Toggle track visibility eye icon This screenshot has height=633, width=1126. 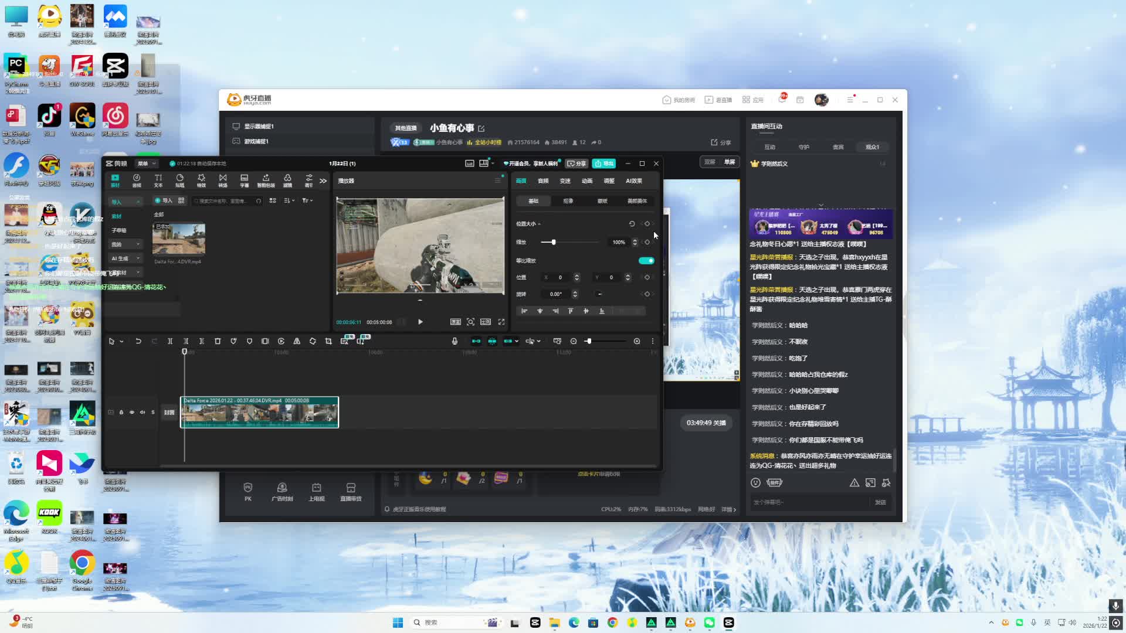(132, 412)
